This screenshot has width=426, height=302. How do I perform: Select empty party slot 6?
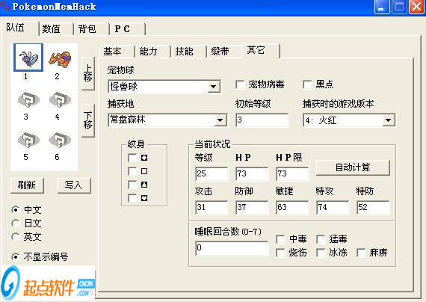60,140
